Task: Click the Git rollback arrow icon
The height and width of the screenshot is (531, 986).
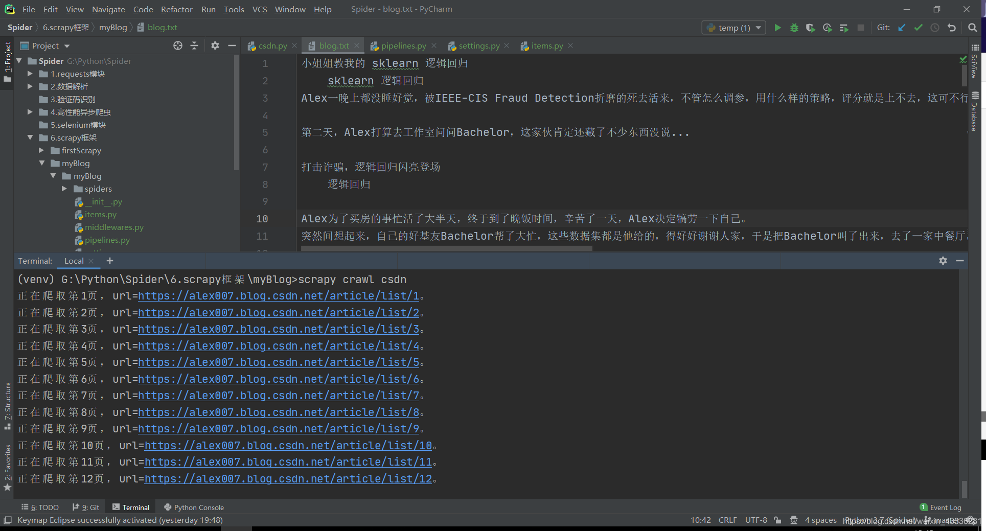Action: pos(952,28)
